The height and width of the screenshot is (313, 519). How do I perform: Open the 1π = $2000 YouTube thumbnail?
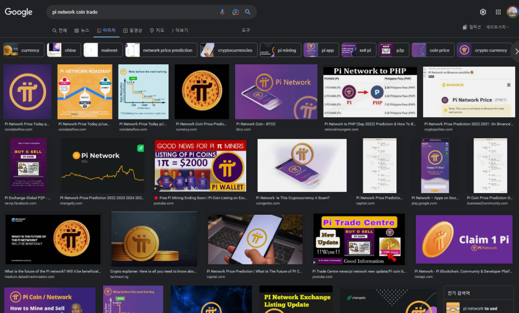click(x=200, y=165)
